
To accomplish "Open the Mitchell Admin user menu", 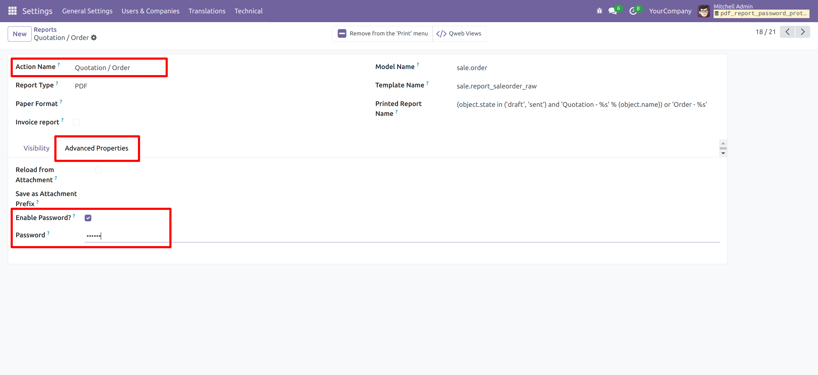I will pyautogui.click(x=753, y=11).
